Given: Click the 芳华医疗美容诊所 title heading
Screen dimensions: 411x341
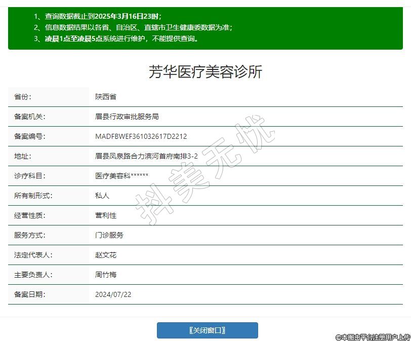Looking at the screenshot, I should coord(205,72).
